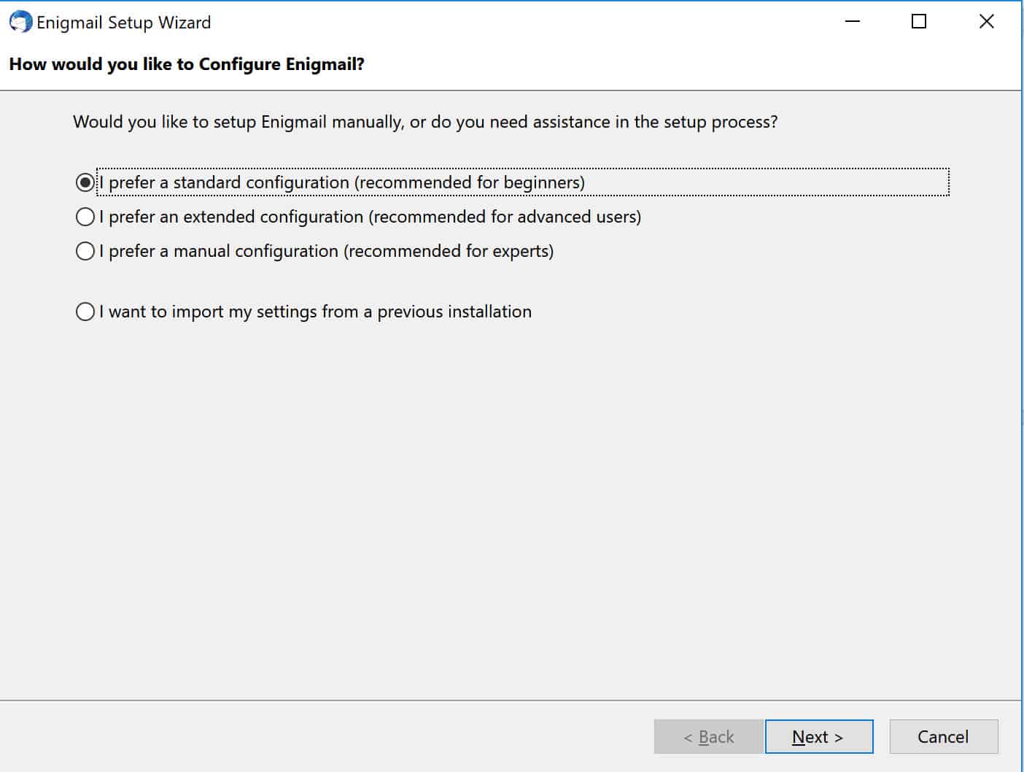Select standard configuration for beginners radio button

[85, 182]
